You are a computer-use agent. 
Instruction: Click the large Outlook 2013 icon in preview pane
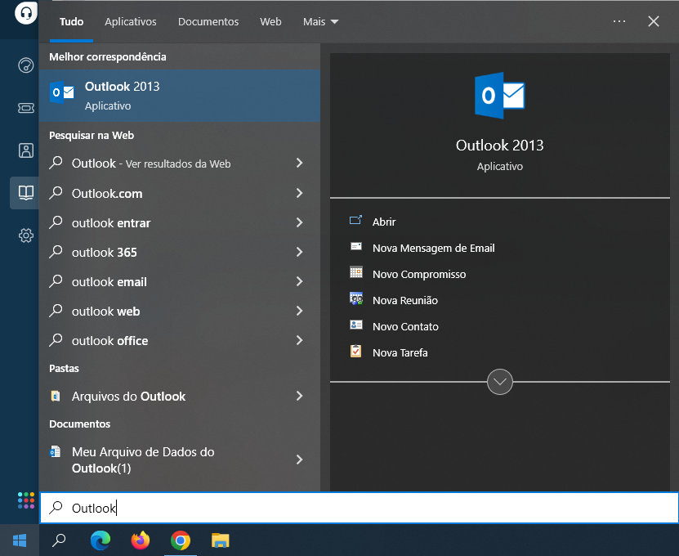(500, 96)
